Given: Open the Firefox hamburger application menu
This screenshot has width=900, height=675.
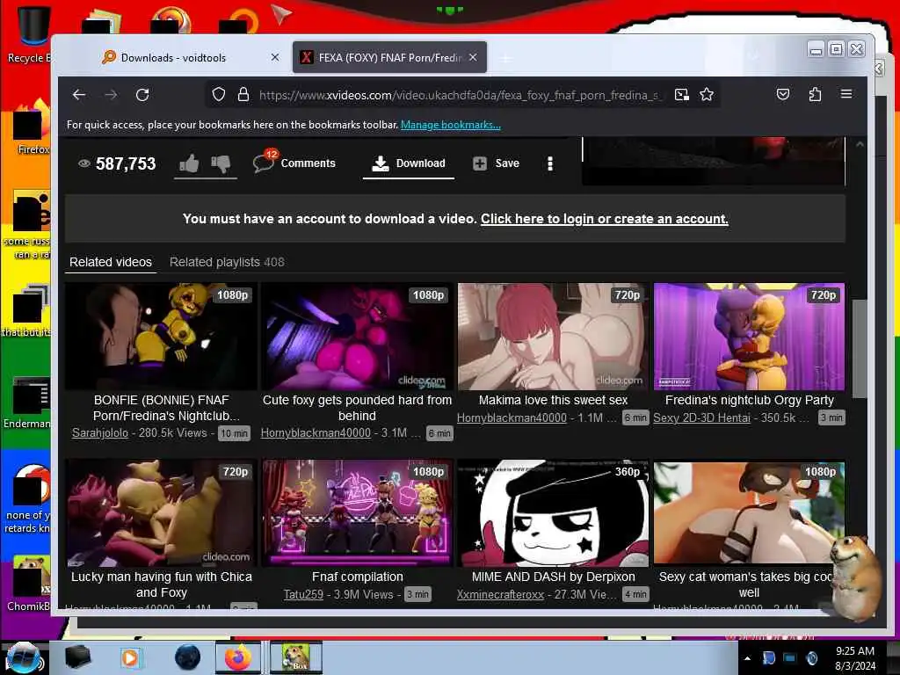Looking at the screenshot, I should click(846, 94).
